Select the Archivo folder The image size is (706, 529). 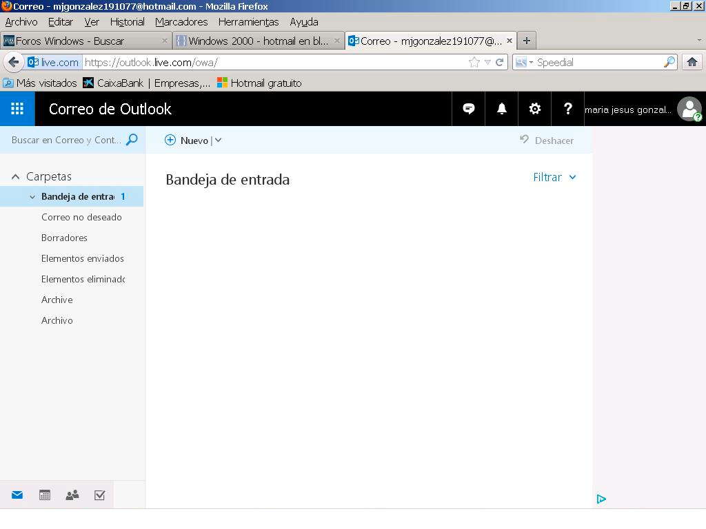pyautogui.click(x=57, y=321)
